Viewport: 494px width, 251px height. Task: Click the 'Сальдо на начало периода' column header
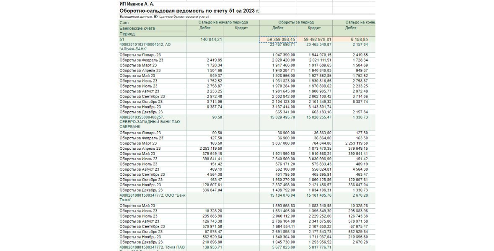223,23
